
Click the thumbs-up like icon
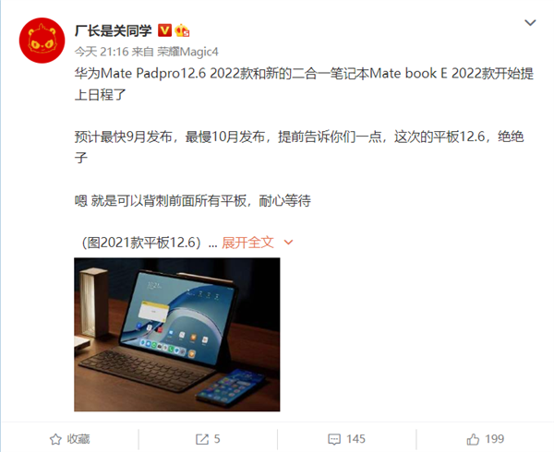[x=473, y=439]
